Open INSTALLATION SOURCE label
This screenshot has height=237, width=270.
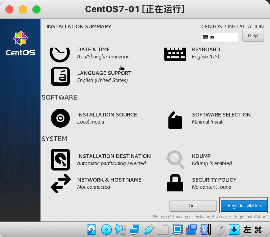pyautogui.click(x=107, y=114)
